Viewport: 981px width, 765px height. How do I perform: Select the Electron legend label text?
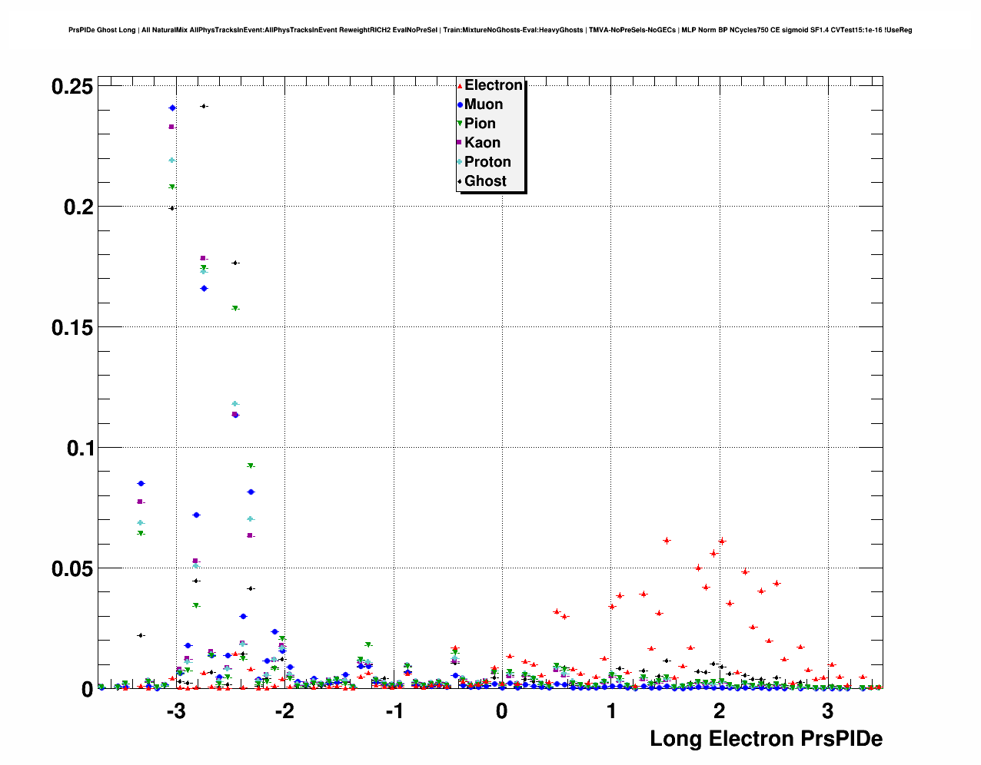494,85
